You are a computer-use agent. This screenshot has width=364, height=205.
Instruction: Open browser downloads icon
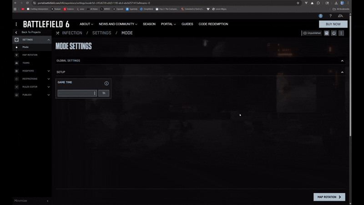pyautogui.click(x=336, y=3)
